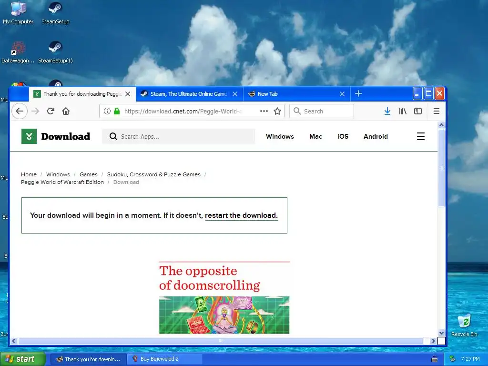Viewport: 488px width, 366px height.
Task: Select the DataWagon desktop shortcut
Action: [x=18, y=52]
